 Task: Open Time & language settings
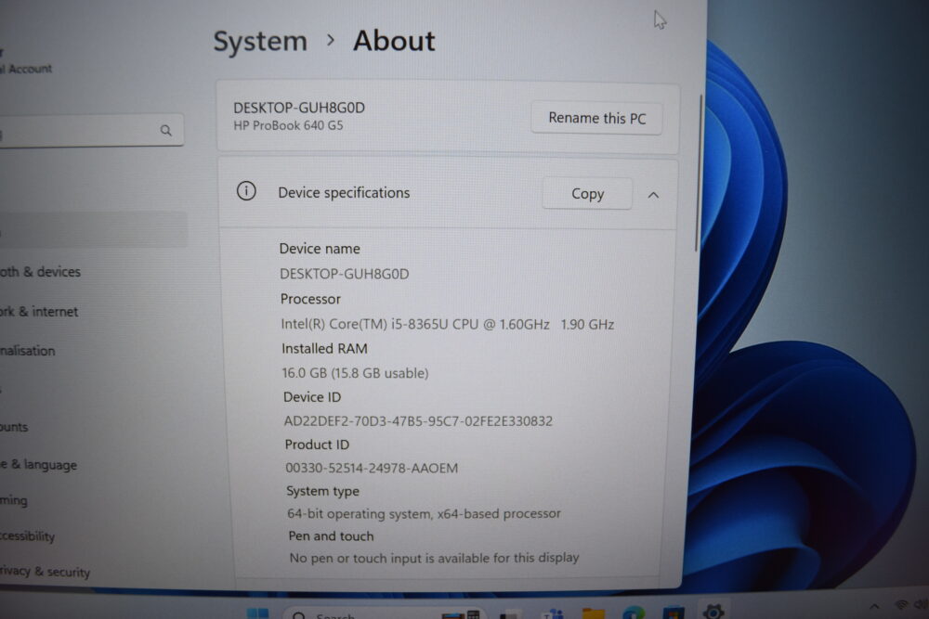38,465
